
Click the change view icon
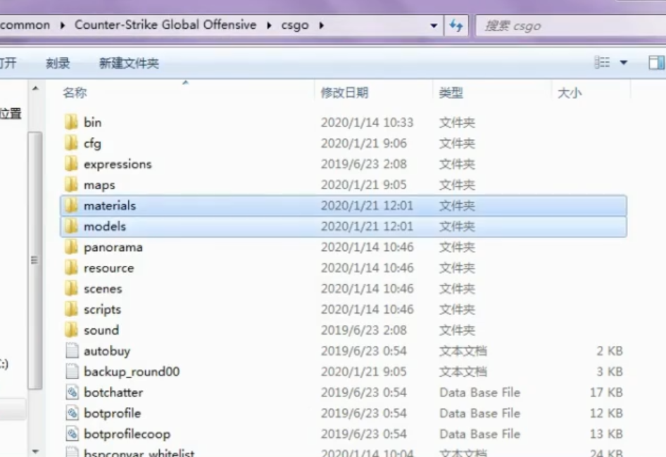pyautogui.click(x=602, y=63)
